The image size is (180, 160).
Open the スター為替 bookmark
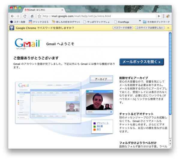coord(18,22)
